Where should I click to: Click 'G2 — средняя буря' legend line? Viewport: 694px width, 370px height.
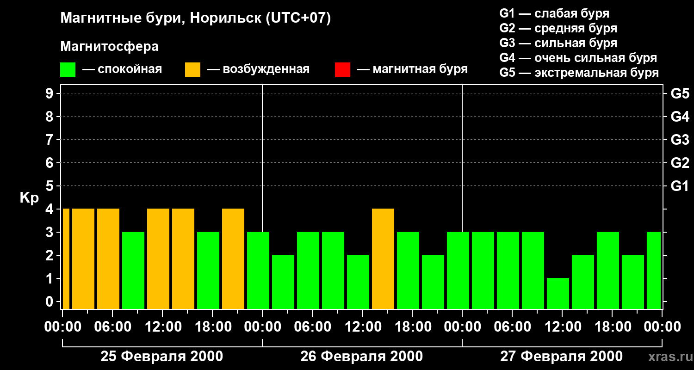pos(558,28)
